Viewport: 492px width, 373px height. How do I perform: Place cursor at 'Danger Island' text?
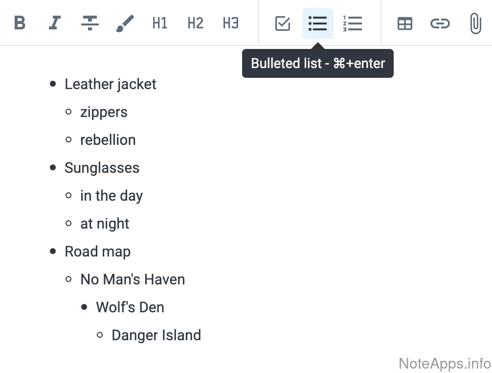pyautogui.click(x=156, y=335)
